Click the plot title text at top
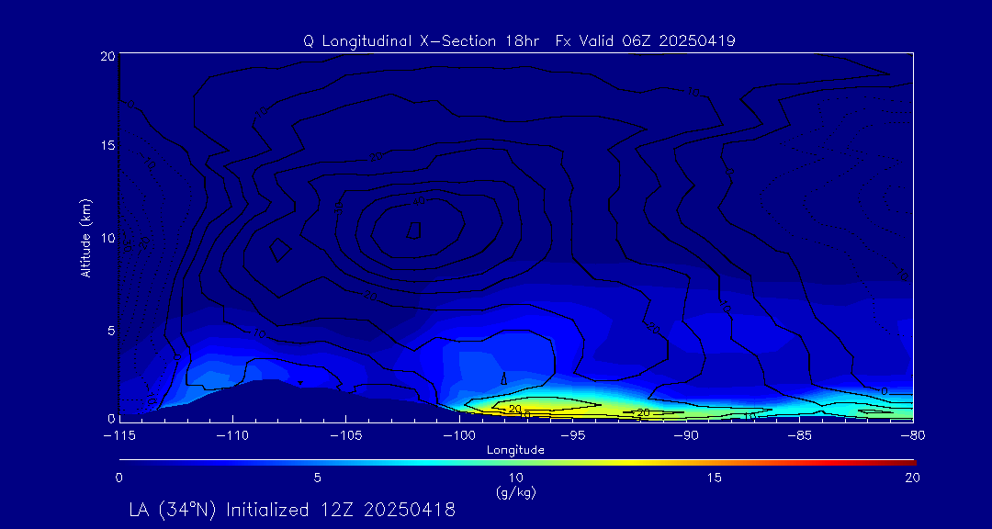 point(518,40)
